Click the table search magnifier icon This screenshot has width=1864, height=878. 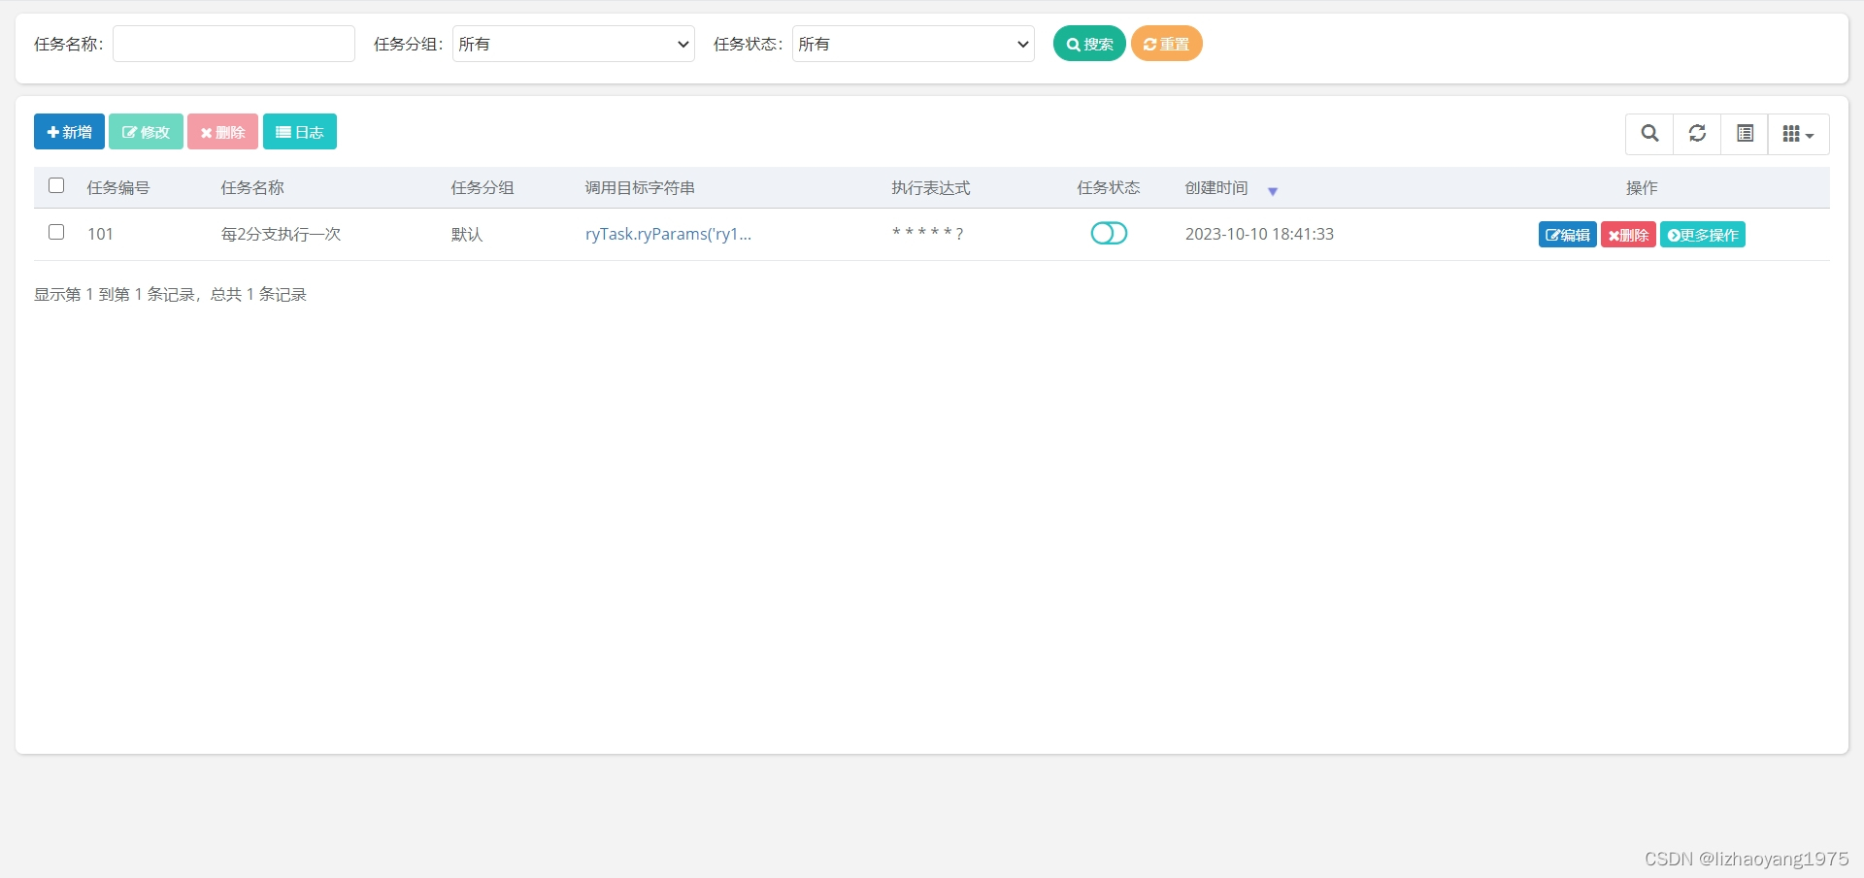pos(1649,134)
